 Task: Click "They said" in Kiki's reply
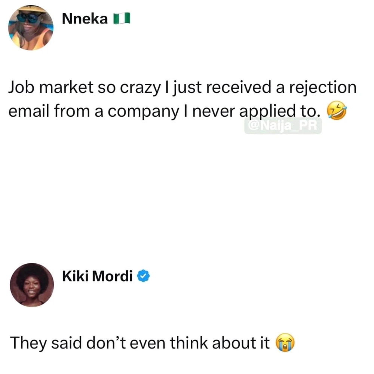pos(46,343)
